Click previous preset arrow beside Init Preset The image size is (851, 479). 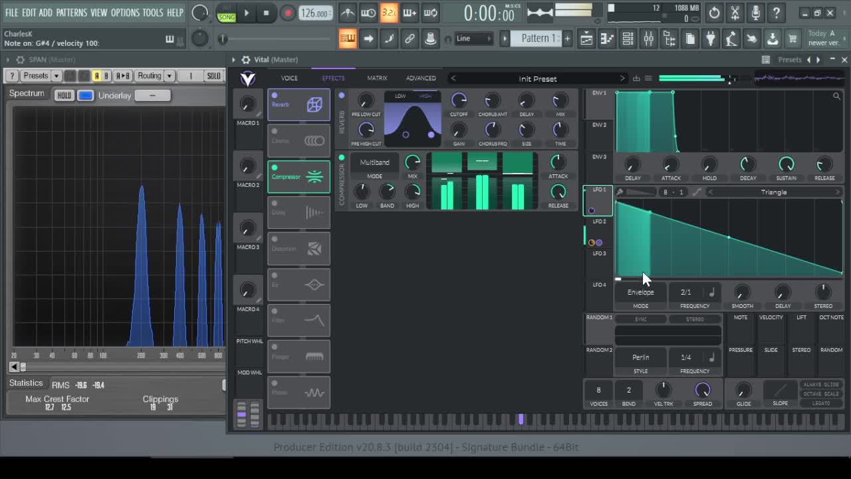[453, 79]
